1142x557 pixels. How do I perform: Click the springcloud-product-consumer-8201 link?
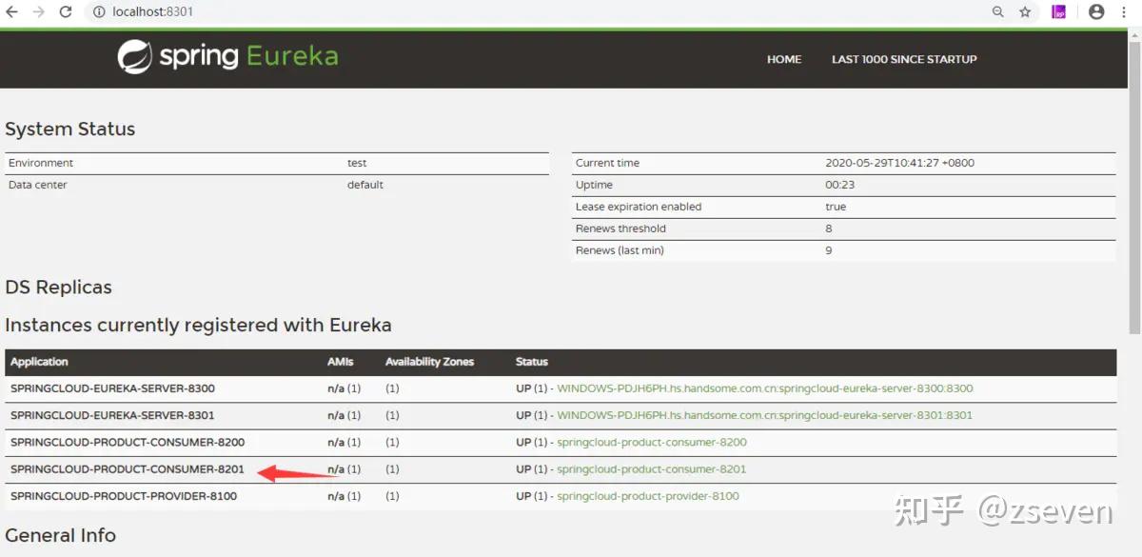tap(651, 468)
